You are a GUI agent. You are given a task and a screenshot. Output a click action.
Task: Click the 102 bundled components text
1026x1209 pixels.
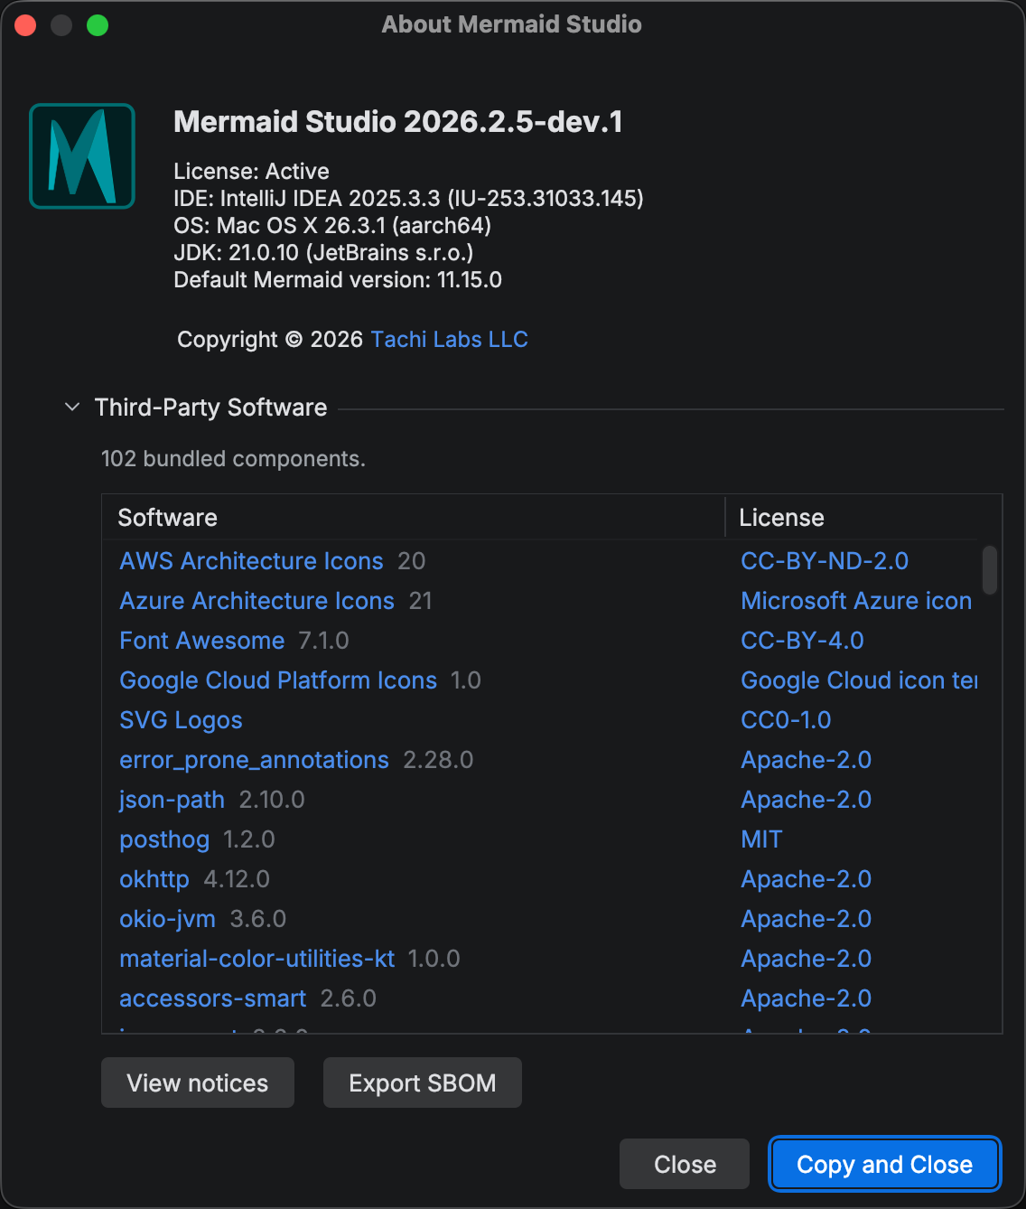click(233, 459)
